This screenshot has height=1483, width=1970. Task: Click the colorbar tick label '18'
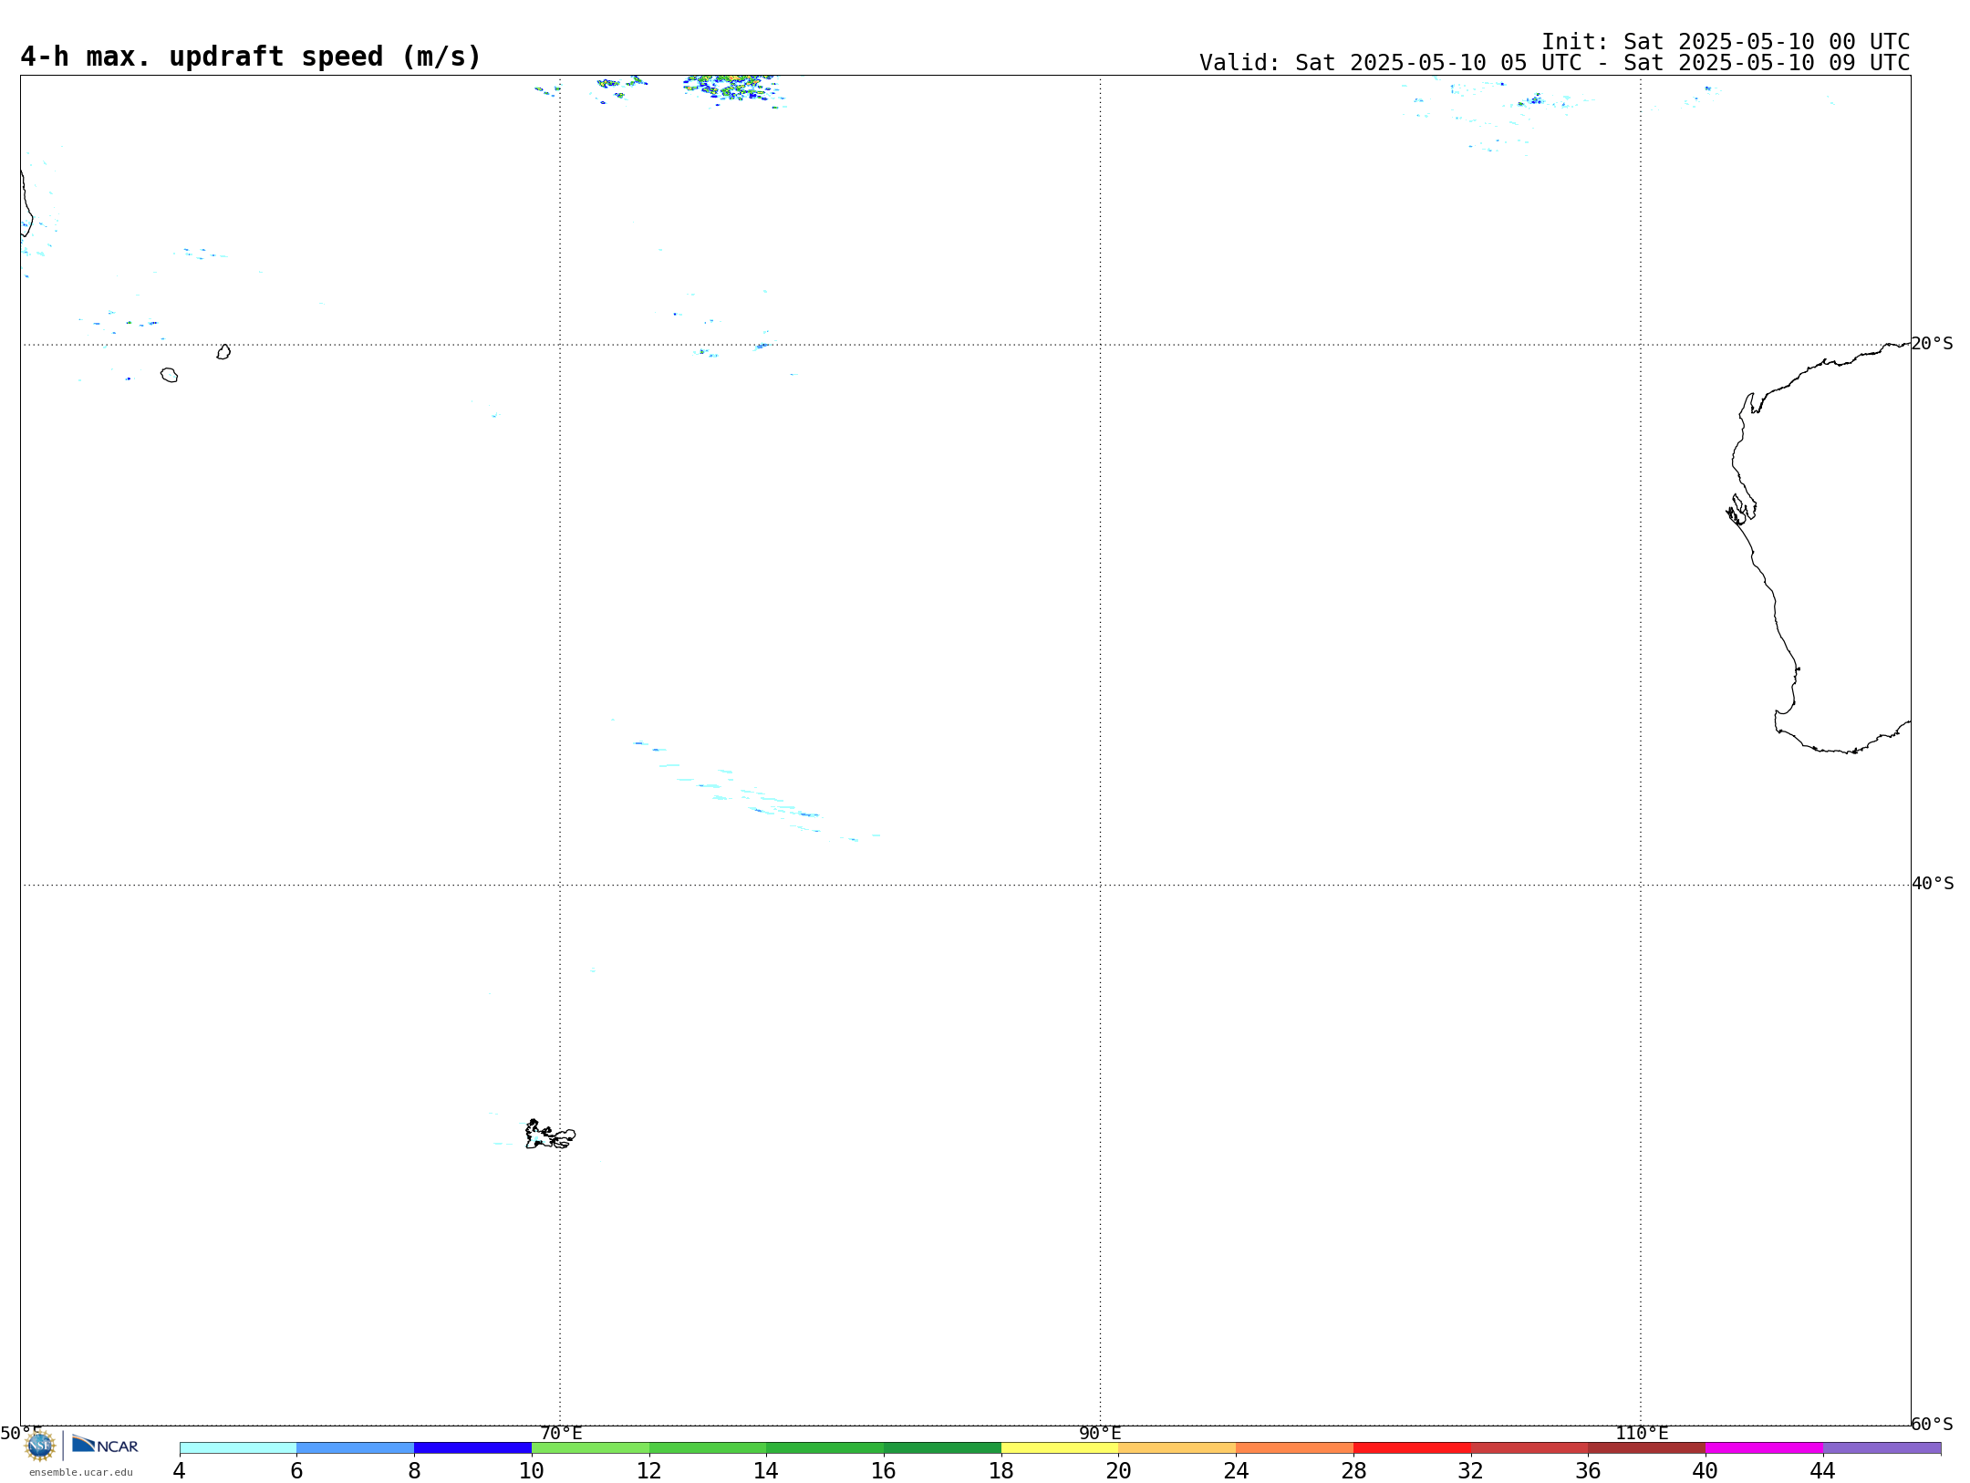1001,1471
